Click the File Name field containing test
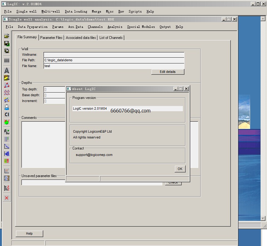 tap(114, 66)
